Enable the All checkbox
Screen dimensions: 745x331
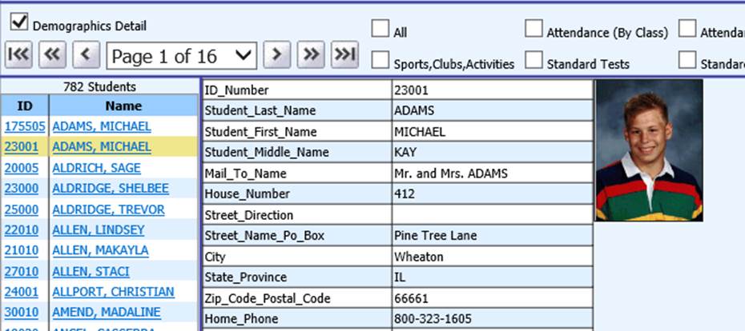[380, 28]
